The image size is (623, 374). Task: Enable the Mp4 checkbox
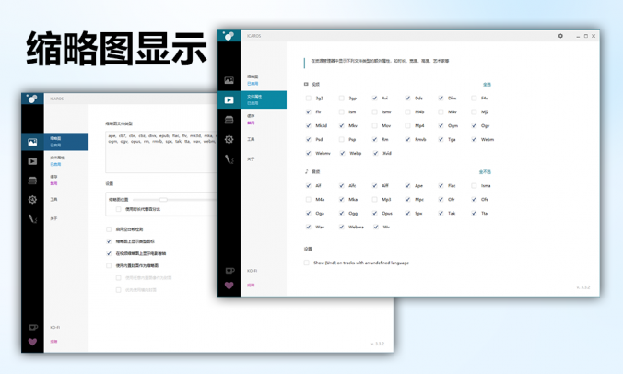click(x=407, y=126)
